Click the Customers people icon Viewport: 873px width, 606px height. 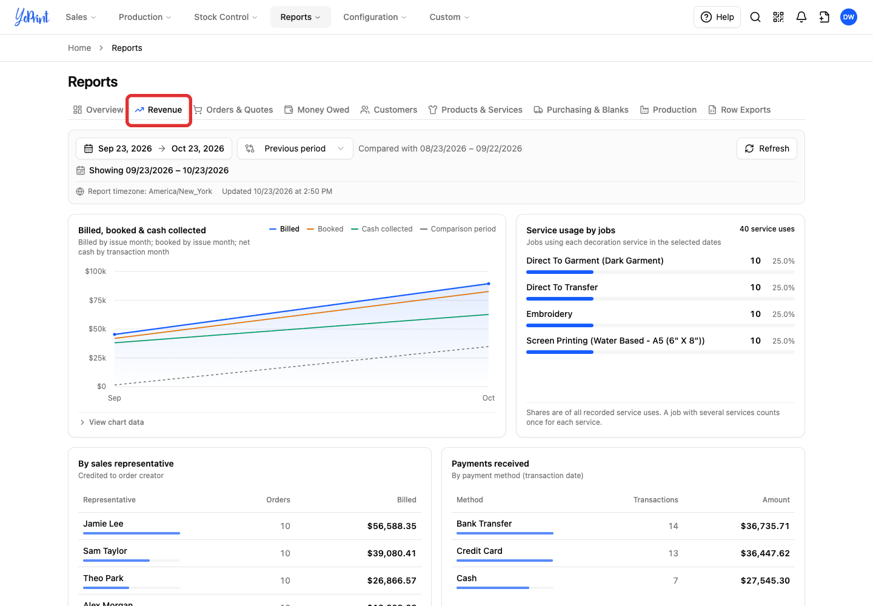click(x=365, y=110)
